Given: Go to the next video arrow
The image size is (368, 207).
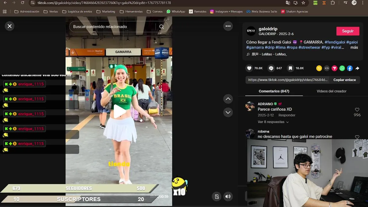Looking at the screenshot, I should [x=228, y=112].
